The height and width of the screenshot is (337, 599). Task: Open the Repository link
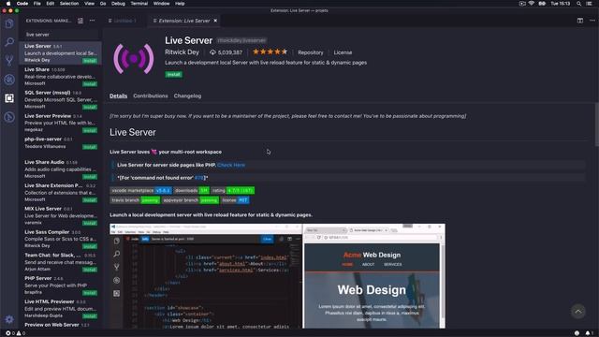pyautogui.click(x=311, y=52)
